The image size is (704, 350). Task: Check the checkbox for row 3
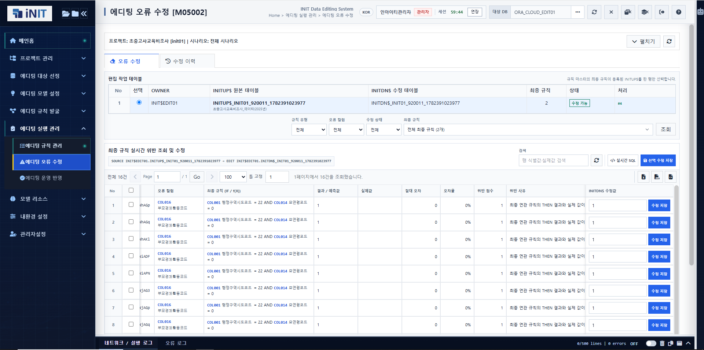[x=131, y=239]
